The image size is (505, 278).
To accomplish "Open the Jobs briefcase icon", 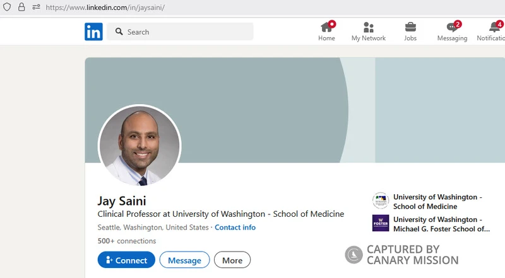I will [410, 27].
